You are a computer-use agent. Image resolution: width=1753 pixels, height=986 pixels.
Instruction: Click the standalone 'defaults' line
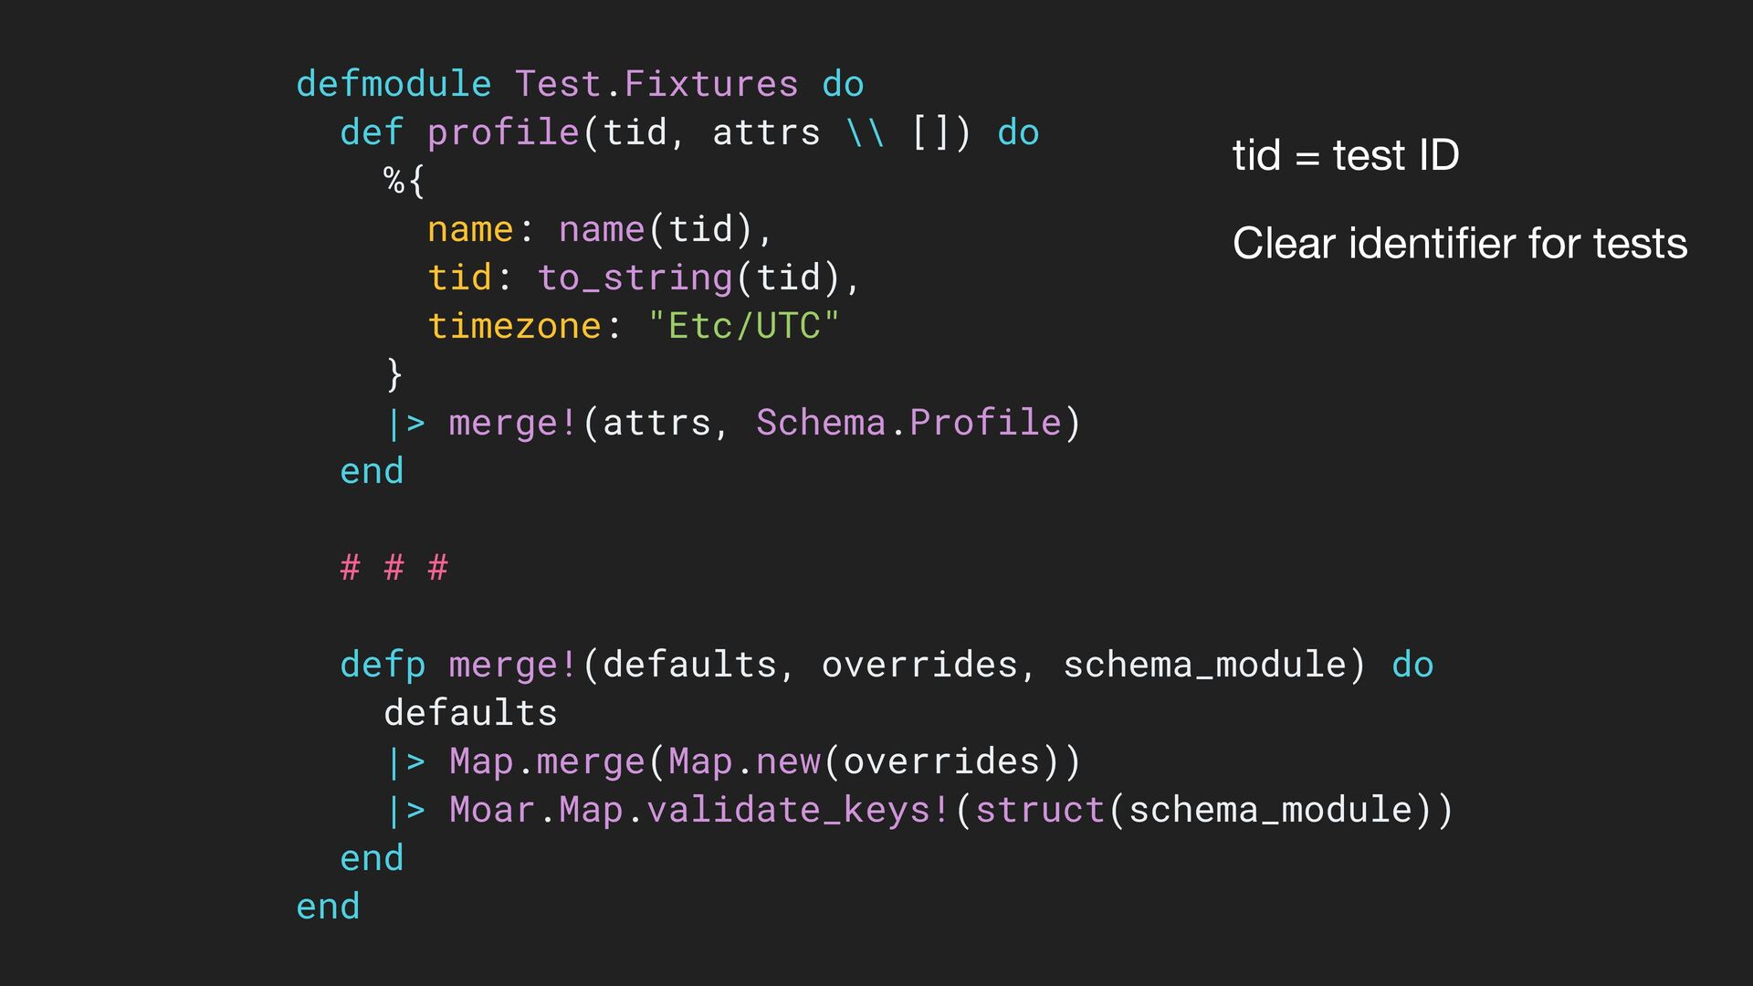[470, 713]
